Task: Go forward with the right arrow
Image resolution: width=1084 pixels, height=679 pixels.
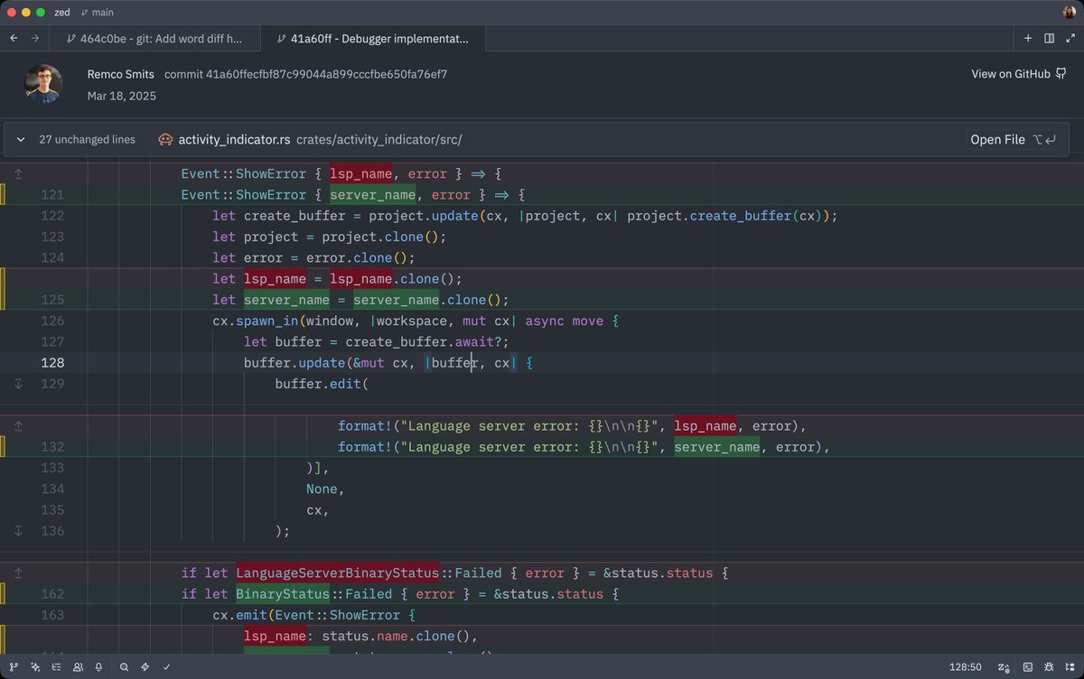Action: 35,38
